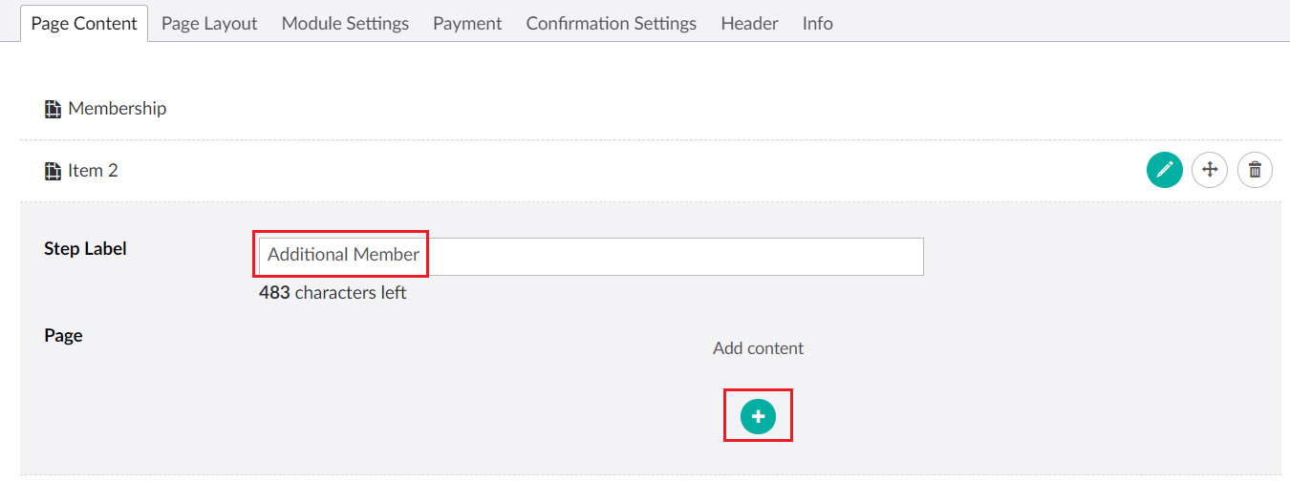Screen dimensions: 1290x481
Task: Switch to the Page Content tab
Action: point(84,24)
